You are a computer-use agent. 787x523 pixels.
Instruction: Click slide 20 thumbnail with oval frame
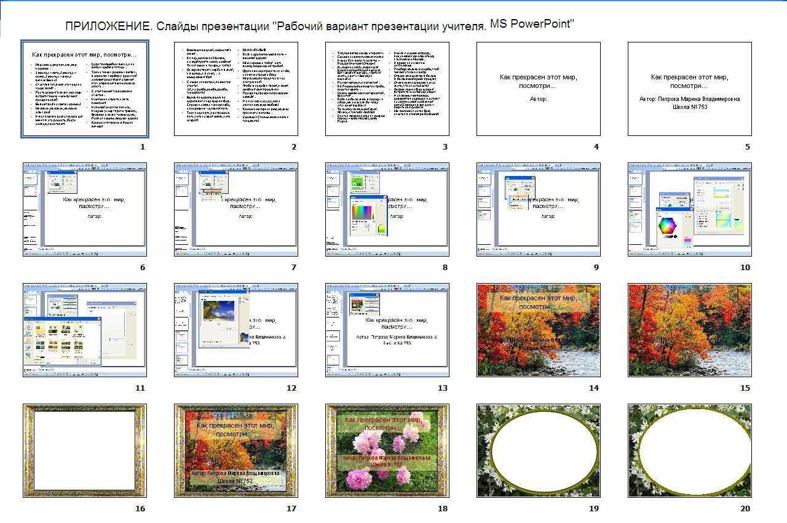[x=690, y=450]
